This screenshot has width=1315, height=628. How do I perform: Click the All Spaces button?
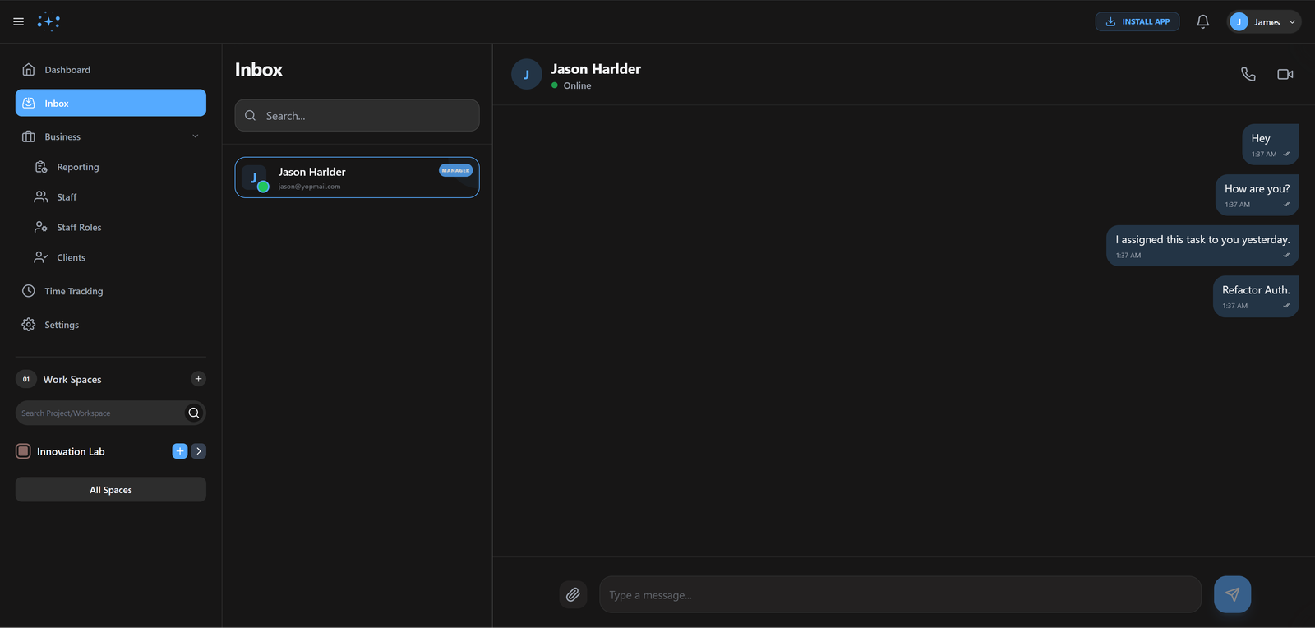tap(111, 490)
